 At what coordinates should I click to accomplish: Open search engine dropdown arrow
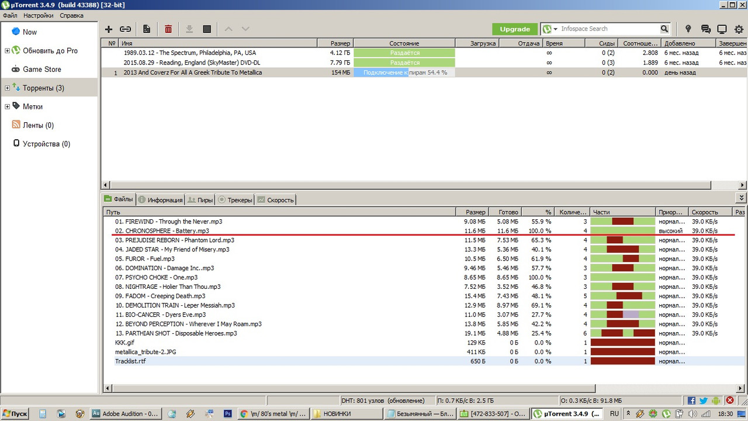(x=556, y=29)
